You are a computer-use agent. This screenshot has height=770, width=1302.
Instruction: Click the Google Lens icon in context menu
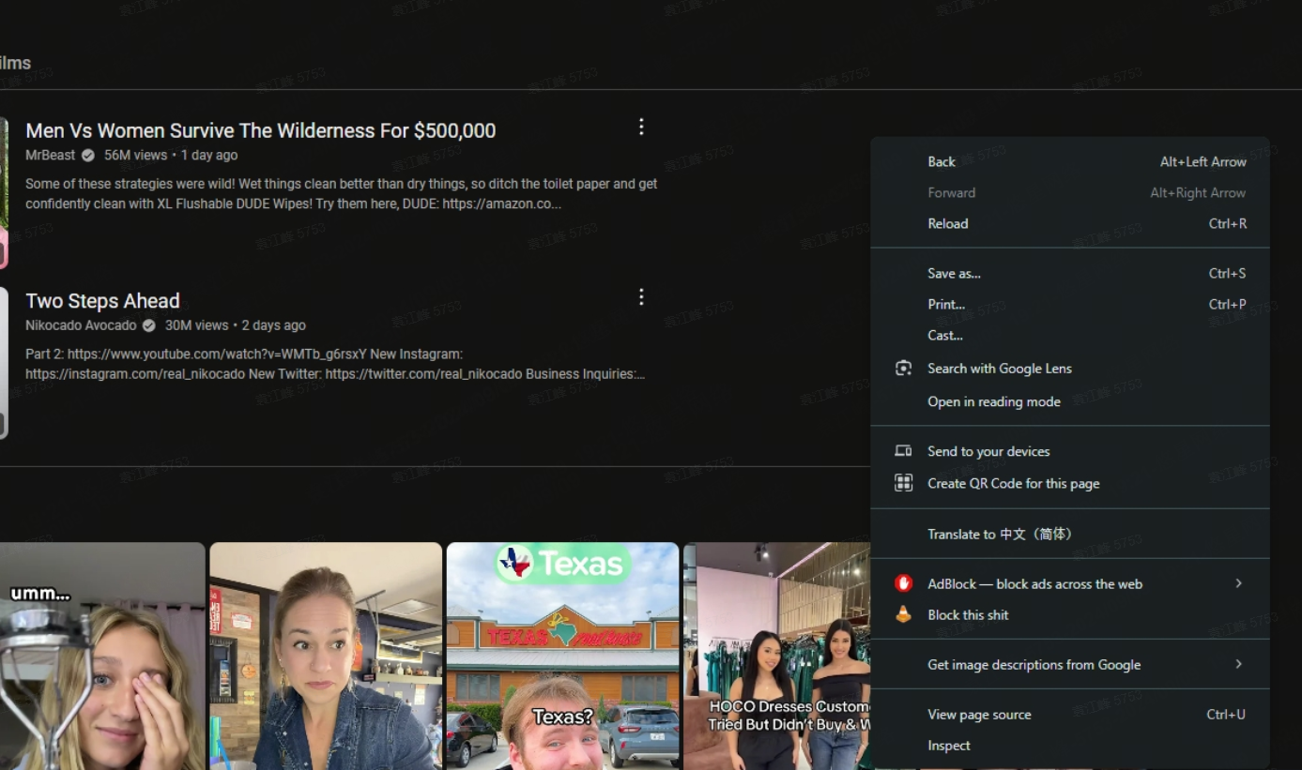(903, 369)
